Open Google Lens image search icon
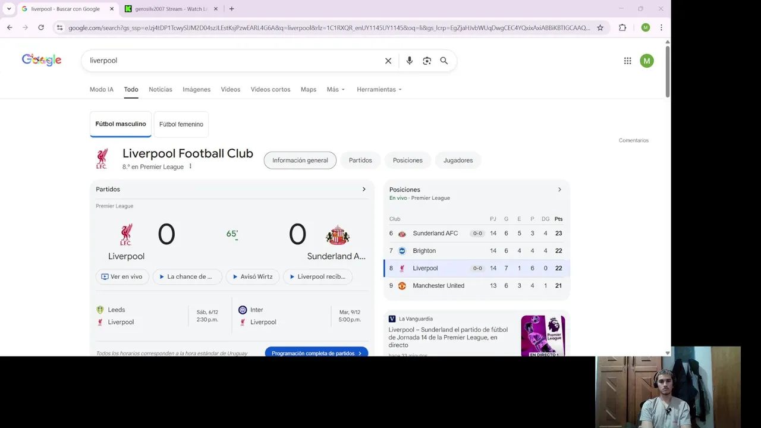761x428 pixels. pyautogui.click(x=427, y=61)
